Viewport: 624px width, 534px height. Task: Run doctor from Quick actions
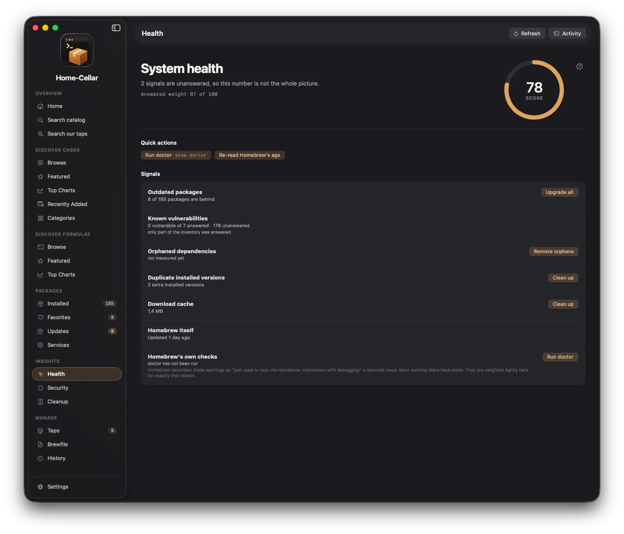(x=176, y=155)
